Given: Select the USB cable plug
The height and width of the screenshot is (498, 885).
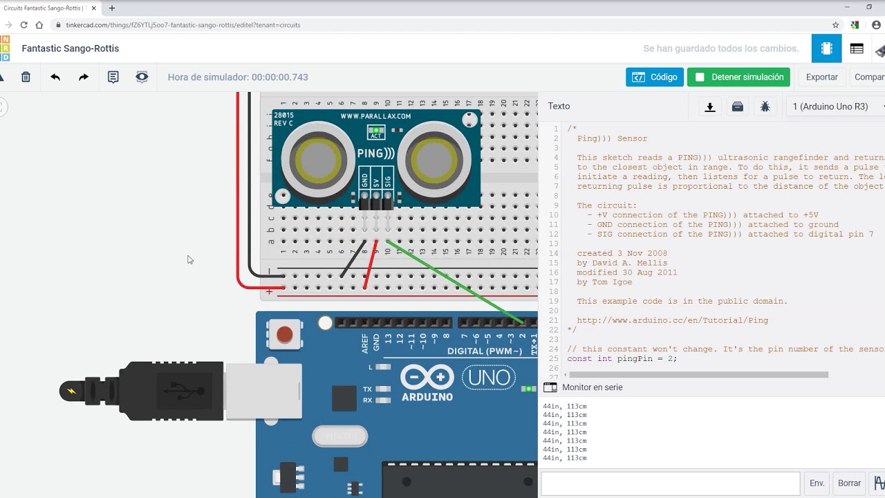Looking at the screenshot, I should coord(180,391).
